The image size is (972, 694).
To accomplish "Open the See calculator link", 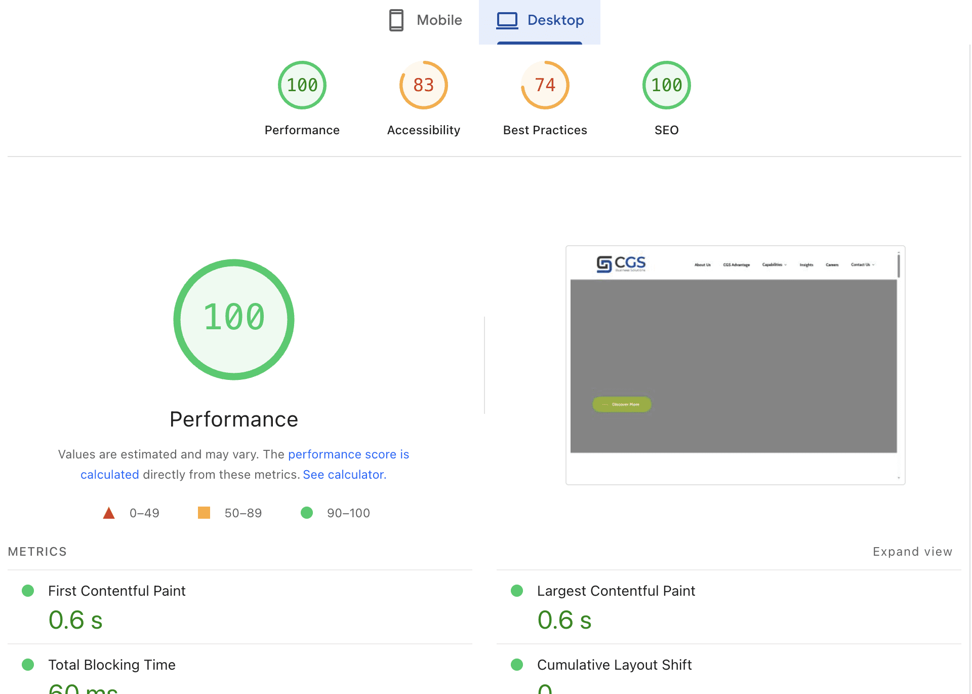I will [344, 475].
